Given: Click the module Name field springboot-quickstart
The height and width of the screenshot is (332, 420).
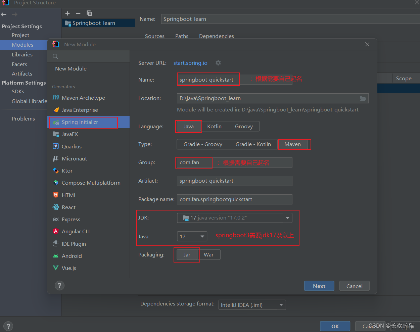Looking at the screenshot, I should coord(234,80).
